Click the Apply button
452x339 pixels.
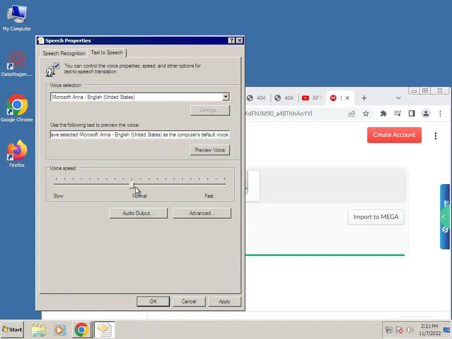[x=225, y=301]
